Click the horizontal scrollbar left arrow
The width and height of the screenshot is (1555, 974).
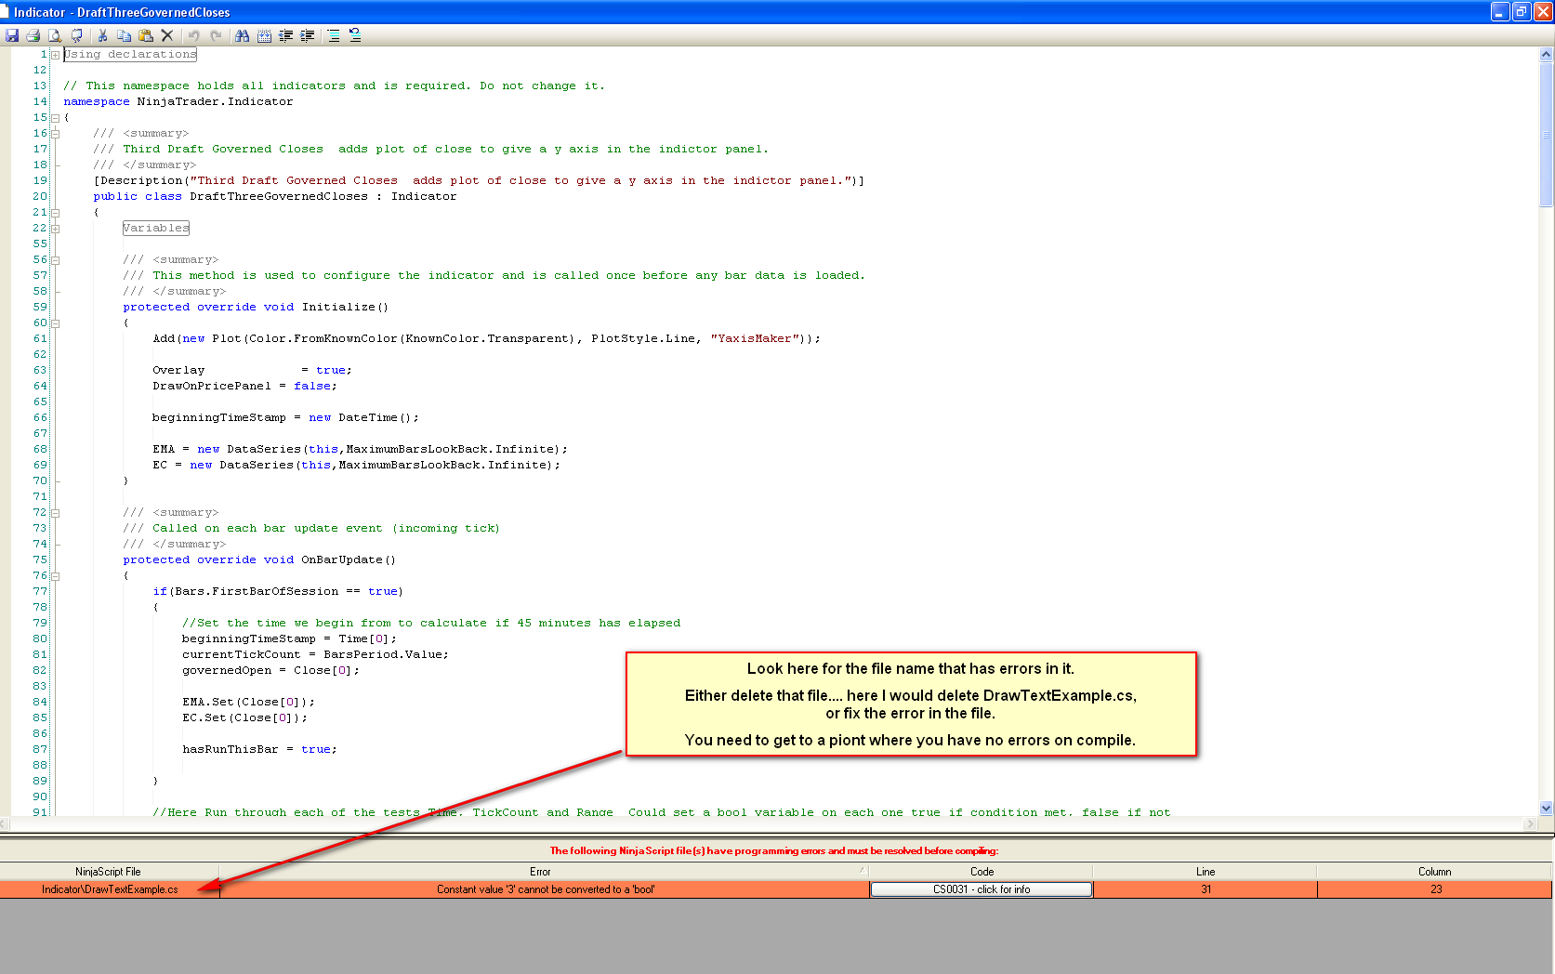[5, 823]
